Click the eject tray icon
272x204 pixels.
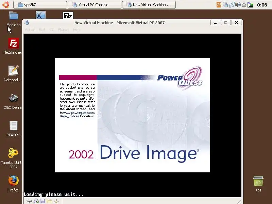[x=244, y=5]
